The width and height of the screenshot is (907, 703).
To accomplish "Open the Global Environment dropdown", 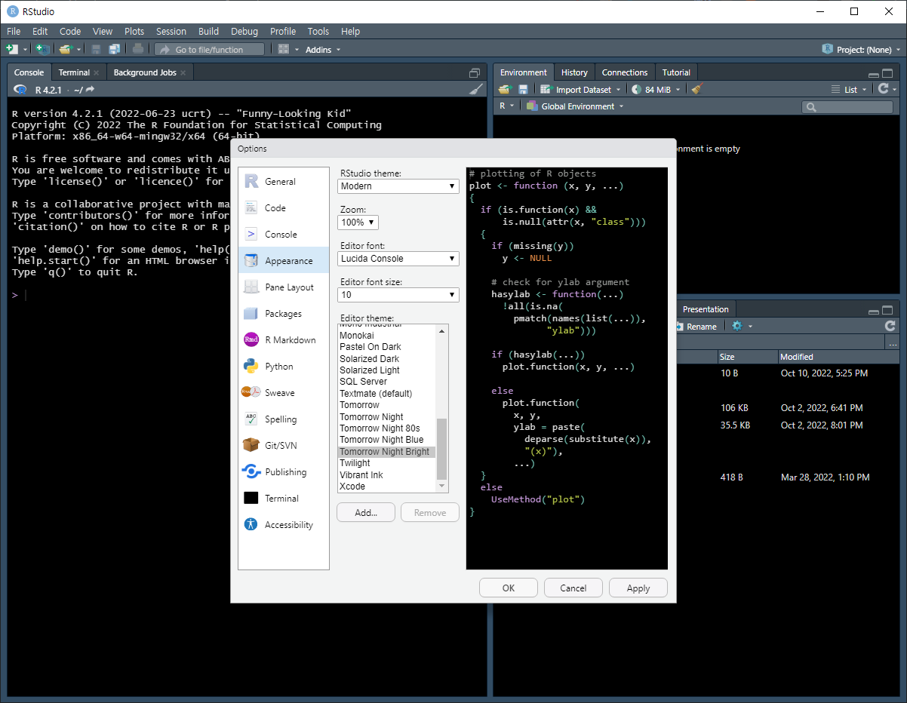I will [x=575, y=106].
